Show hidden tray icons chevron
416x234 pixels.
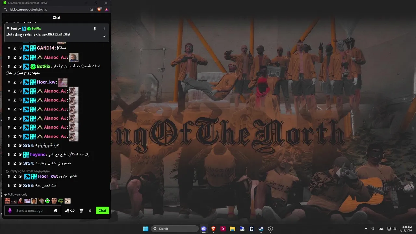pos(366,229)
